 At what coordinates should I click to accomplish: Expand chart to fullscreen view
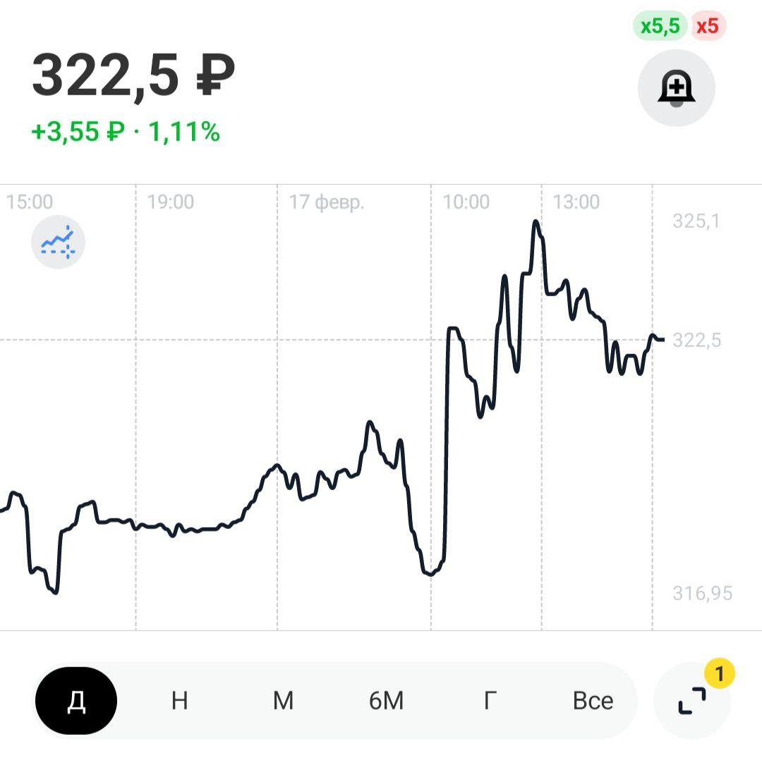pos(691,700)
